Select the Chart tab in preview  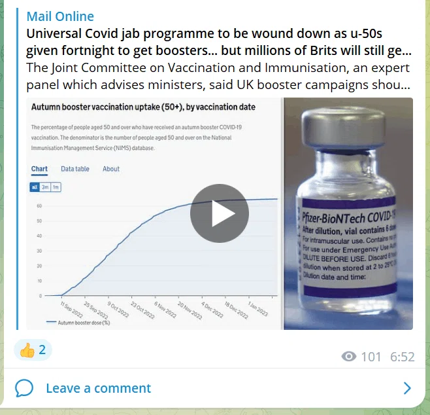click(39, 169)
